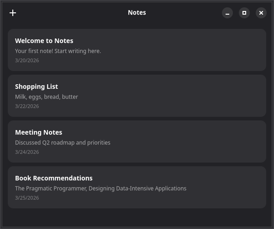
Task: Click the Pragmatic Programmer preview text
Action: point(100,188)
